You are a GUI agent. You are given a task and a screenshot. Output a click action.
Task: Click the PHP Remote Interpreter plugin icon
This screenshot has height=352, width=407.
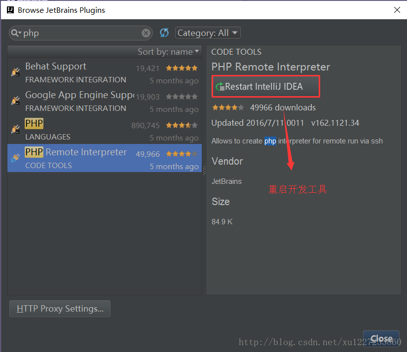point(16,157)
